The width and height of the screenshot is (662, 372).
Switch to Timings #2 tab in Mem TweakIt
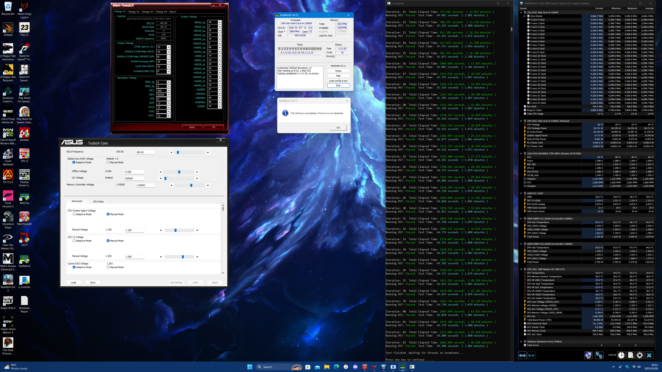(x=134, y=11)
